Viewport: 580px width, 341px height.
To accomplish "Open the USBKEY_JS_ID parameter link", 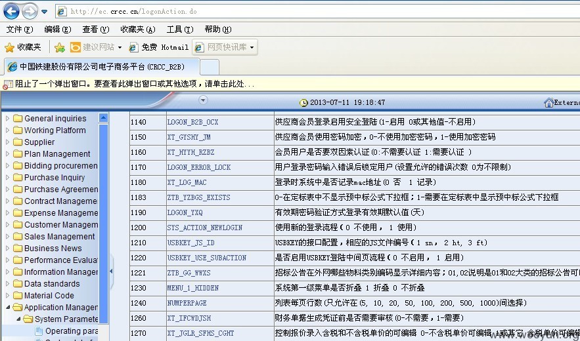I will [x=190, y=243].
